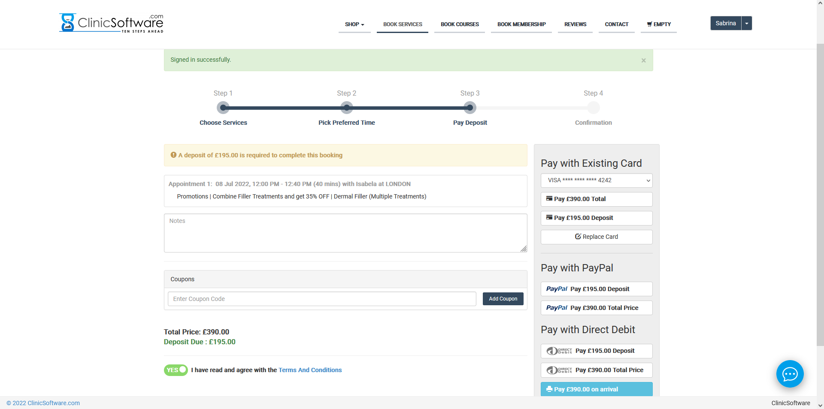The image size is (824, 409).
Task: Pay £390.00 total price by Direct Debit
Action: click(596, 370)
